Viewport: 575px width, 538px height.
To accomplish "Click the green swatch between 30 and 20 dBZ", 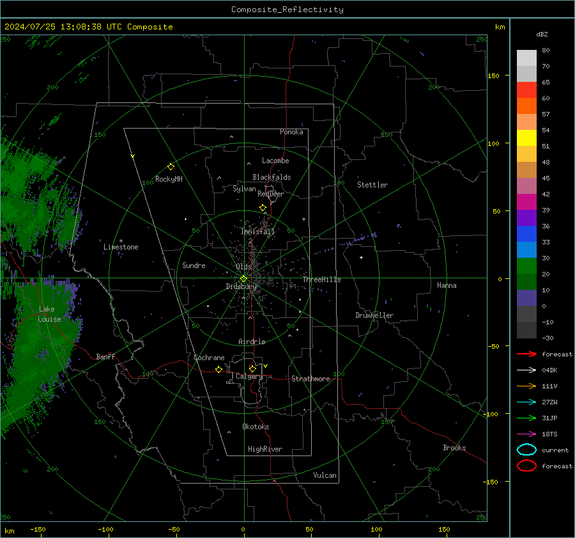I will (526, 266).
